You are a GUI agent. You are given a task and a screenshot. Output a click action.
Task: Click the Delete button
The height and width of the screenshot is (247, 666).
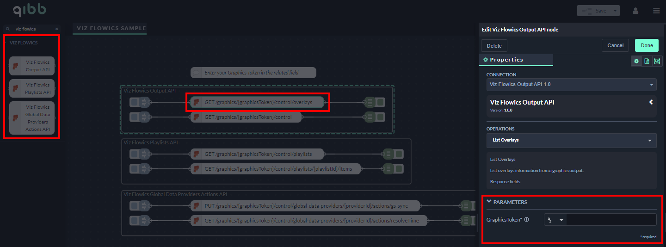point(494,46)
